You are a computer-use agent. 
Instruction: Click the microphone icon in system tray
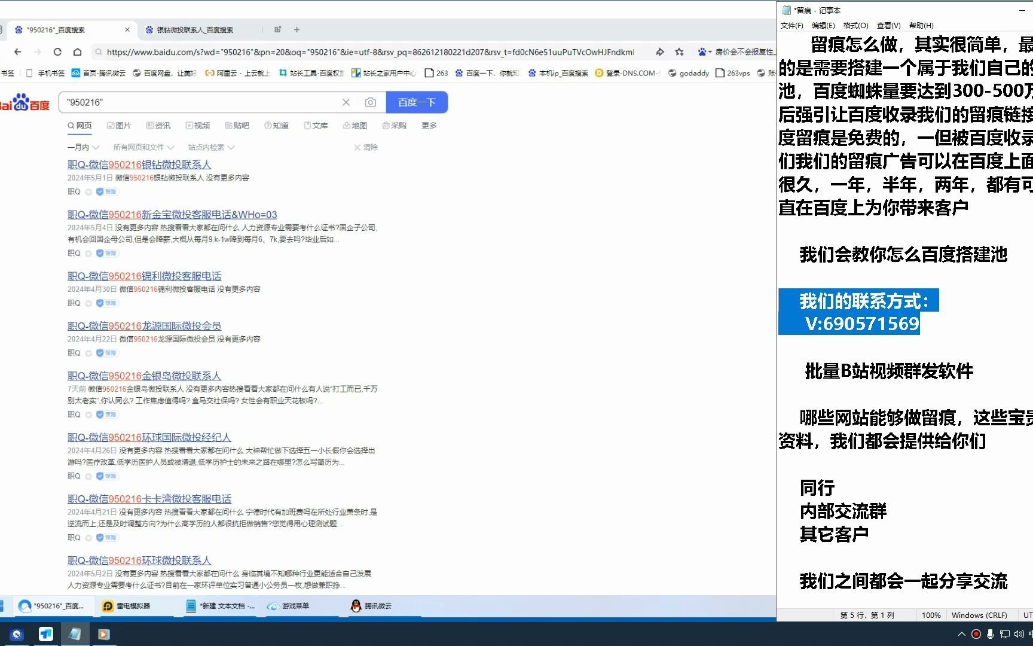tap(991, 634)
